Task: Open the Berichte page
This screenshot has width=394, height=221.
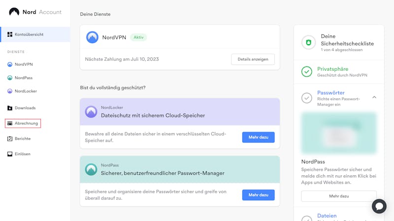Action: point(23,138)
